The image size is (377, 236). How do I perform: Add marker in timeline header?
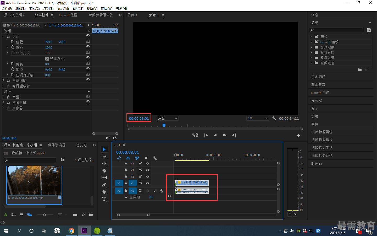(x=146, y=158)
